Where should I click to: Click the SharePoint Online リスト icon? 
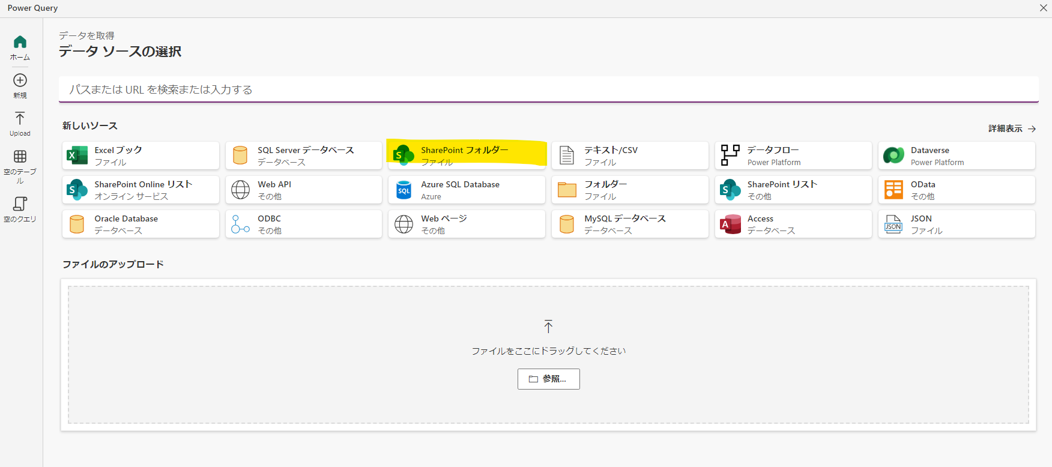pyautogui.click(x=77, y=190)
